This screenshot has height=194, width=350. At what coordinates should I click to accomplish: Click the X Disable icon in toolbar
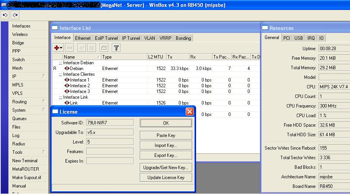coord(92,48)
